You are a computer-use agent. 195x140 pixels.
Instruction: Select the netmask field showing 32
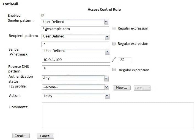(x=124, y=59)
